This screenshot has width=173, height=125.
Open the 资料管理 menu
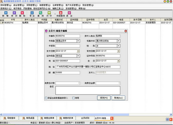point(6,5)
